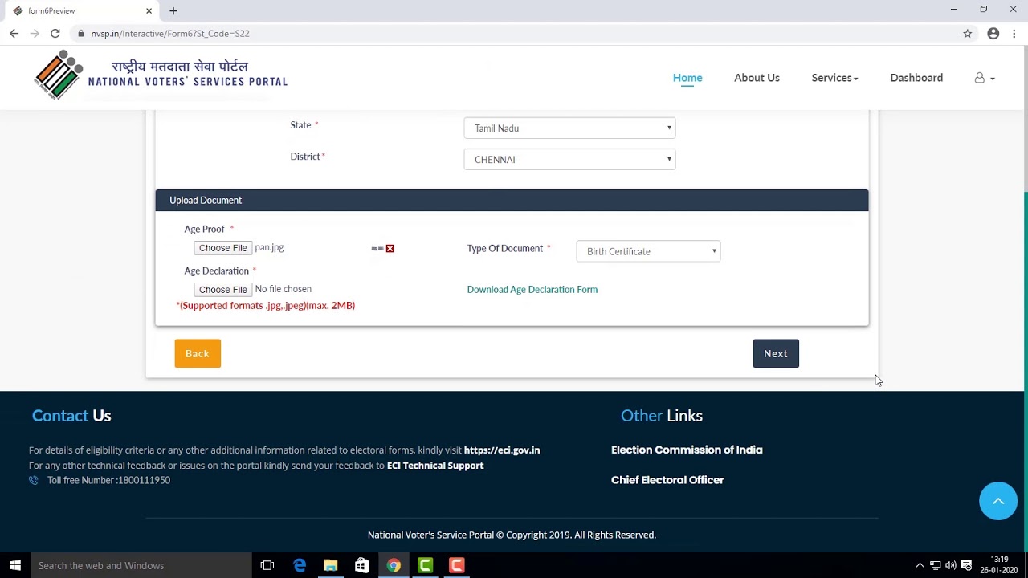Open the Election Commission of India link
1028x578 pixels.
687,450
